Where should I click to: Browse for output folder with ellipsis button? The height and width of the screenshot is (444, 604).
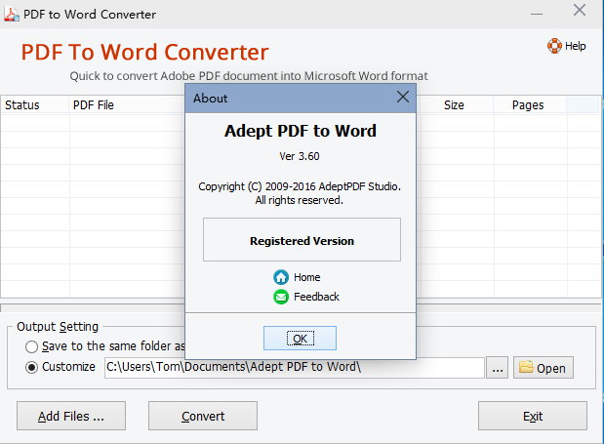click(497, 368)
